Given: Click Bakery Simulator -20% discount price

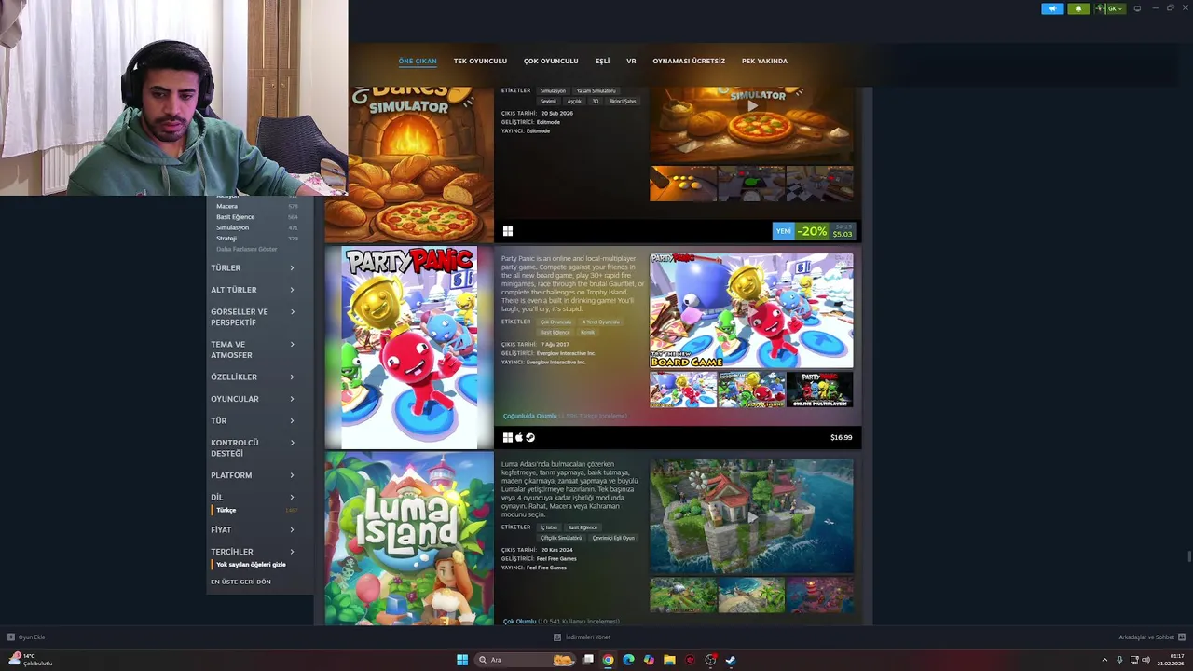Looking at the screenshot, I should [814, 231].
